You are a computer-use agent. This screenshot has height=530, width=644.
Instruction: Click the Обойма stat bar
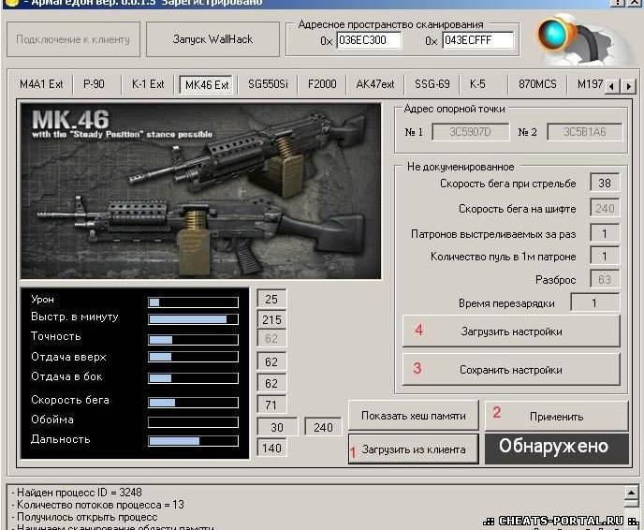(193, 422)
